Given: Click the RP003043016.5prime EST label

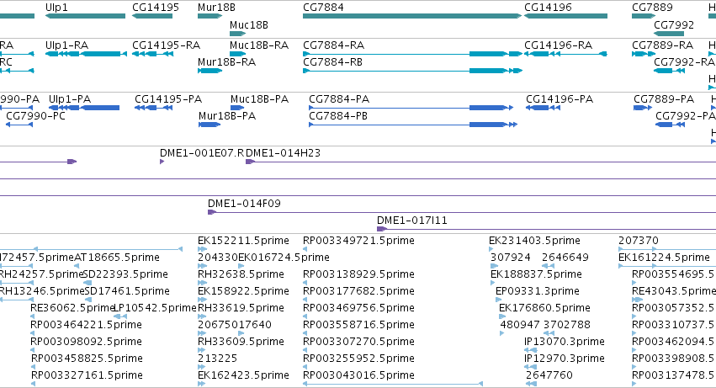Looking at the screenshot, I should 359,375.
